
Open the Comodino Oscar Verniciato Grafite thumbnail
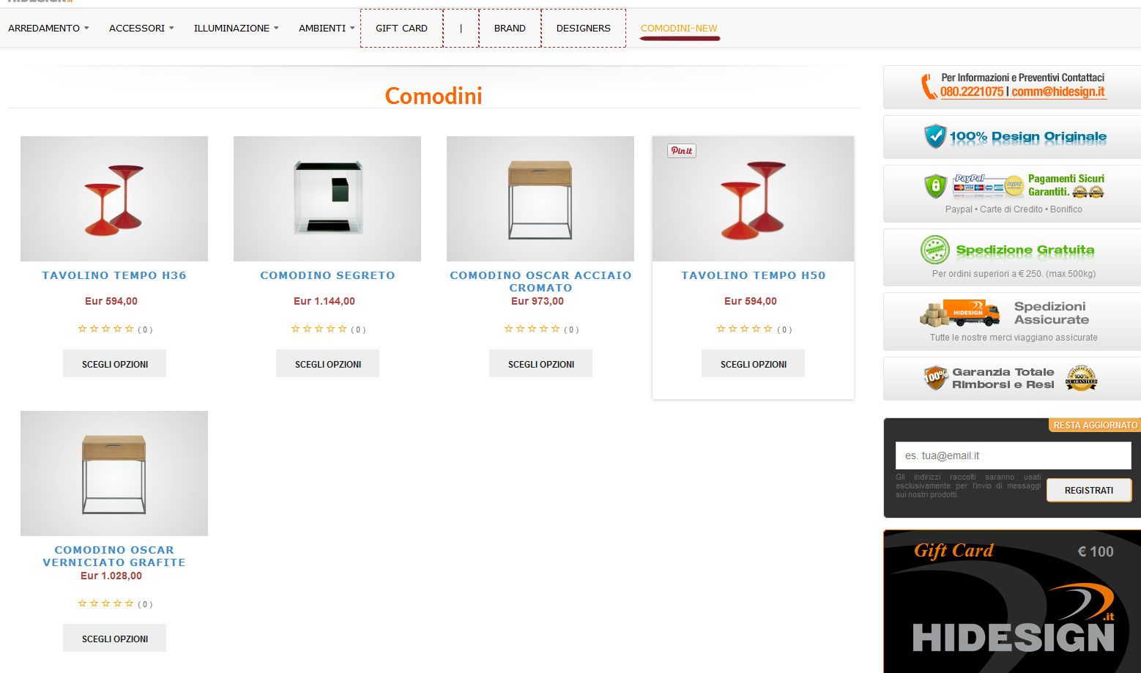[x=114, y=473]
